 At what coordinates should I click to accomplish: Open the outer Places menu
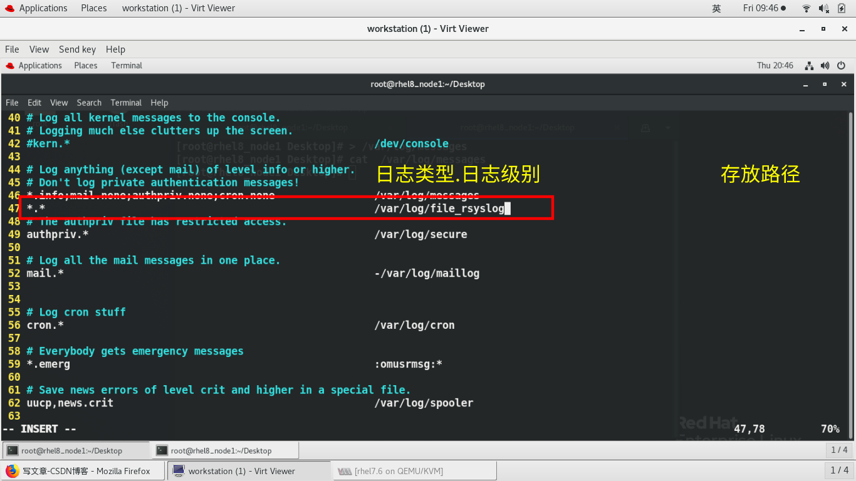click(x=94, y=8)
